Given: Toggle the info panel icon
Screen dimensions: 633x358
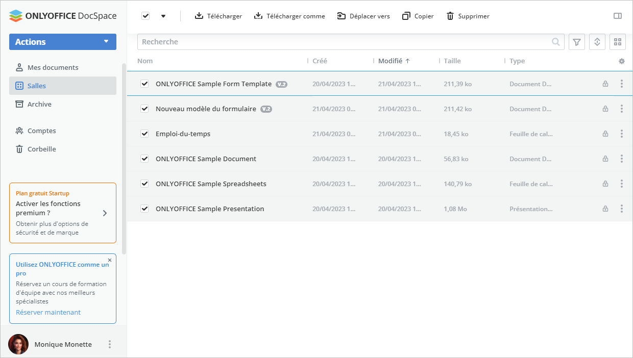Looking at the screenshot, I should click(x=618, y=16).
